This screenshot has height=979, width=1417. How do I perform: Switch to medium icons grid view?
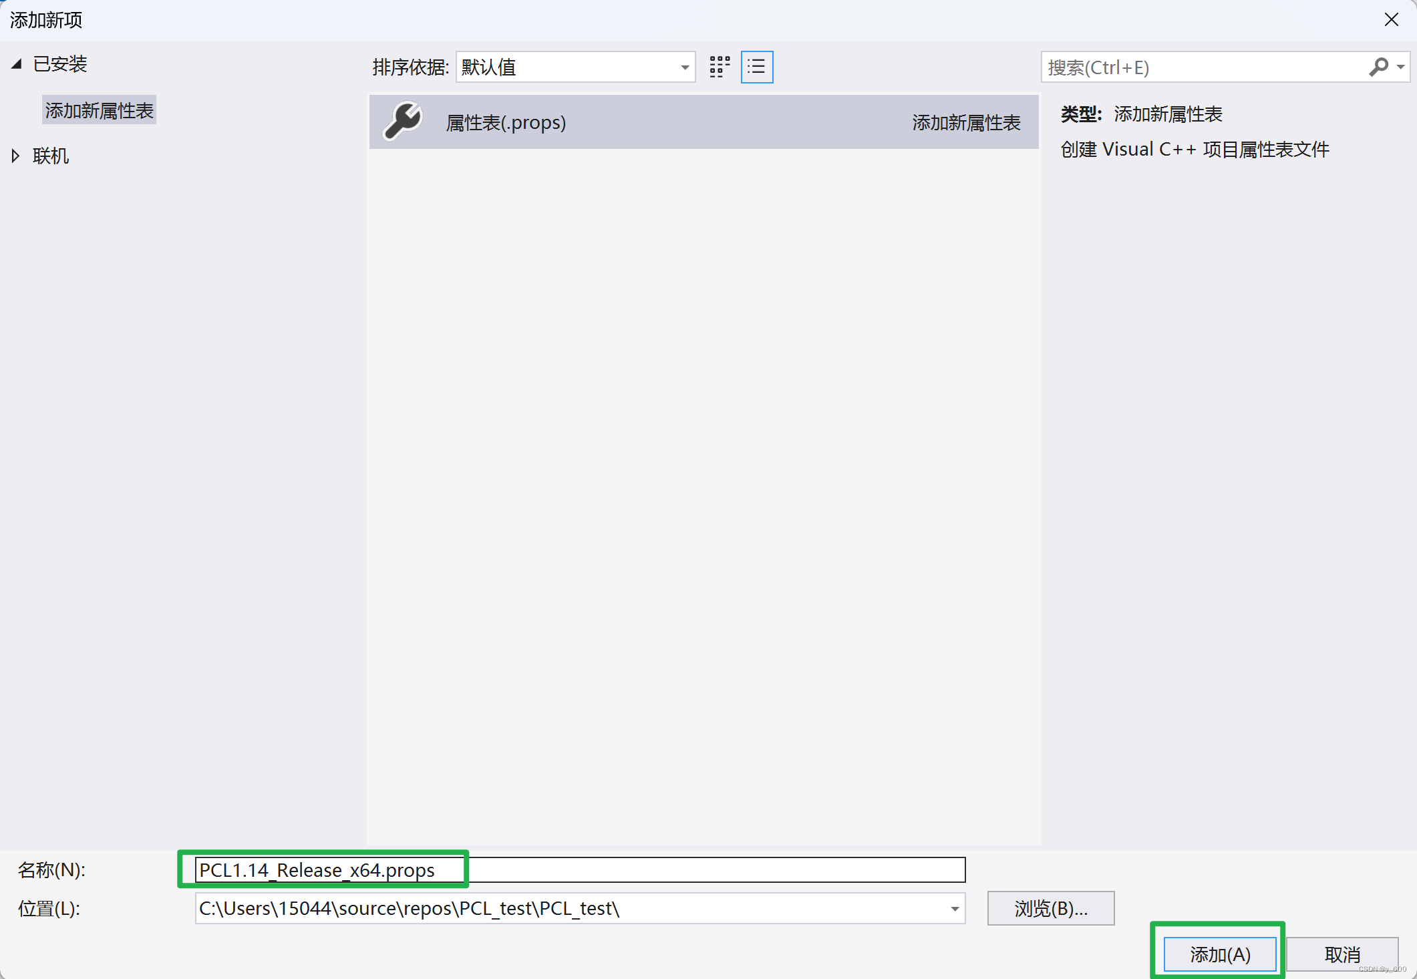[x=719, y=67]
